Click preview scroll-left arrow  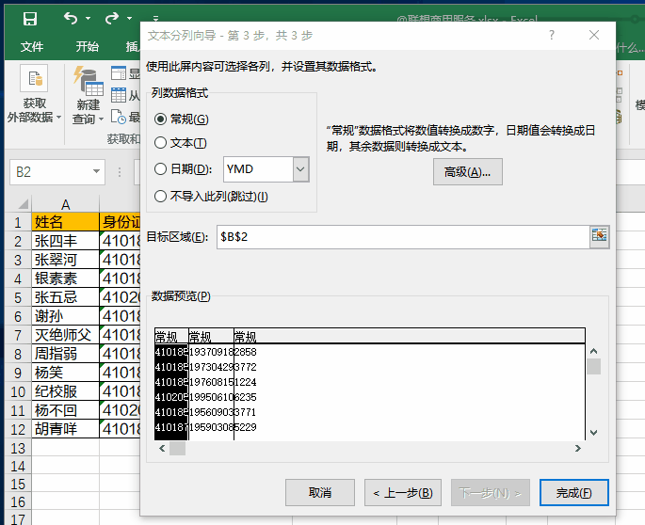(162, 448)
